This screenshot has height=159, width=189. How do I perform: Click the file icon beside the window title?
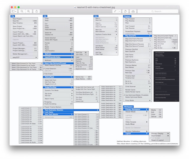click(75, 7)
